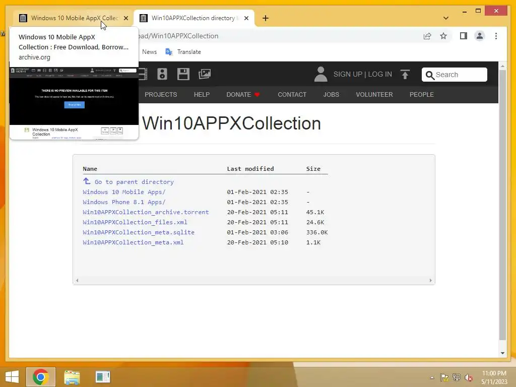The width and height of the screenshot is (516, 387).
Task: Open the PROJECTS menu item
Action: click(161, 94)
